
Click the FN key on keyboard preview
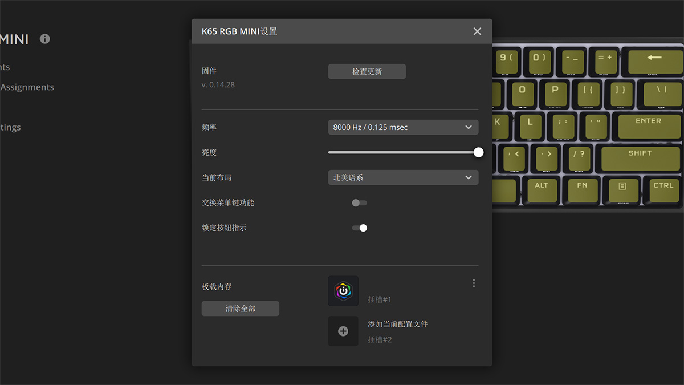pos(582,189)
